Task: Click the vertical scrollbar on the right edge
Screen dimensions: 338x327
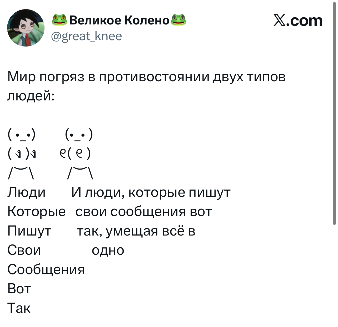Action: point(334,113)
